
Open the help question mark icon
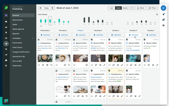[163, 25]
